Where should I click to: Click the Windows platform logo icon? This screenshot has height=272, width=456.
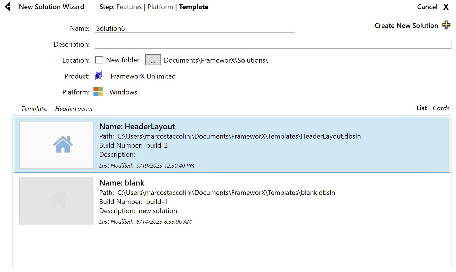coord(98,92)
